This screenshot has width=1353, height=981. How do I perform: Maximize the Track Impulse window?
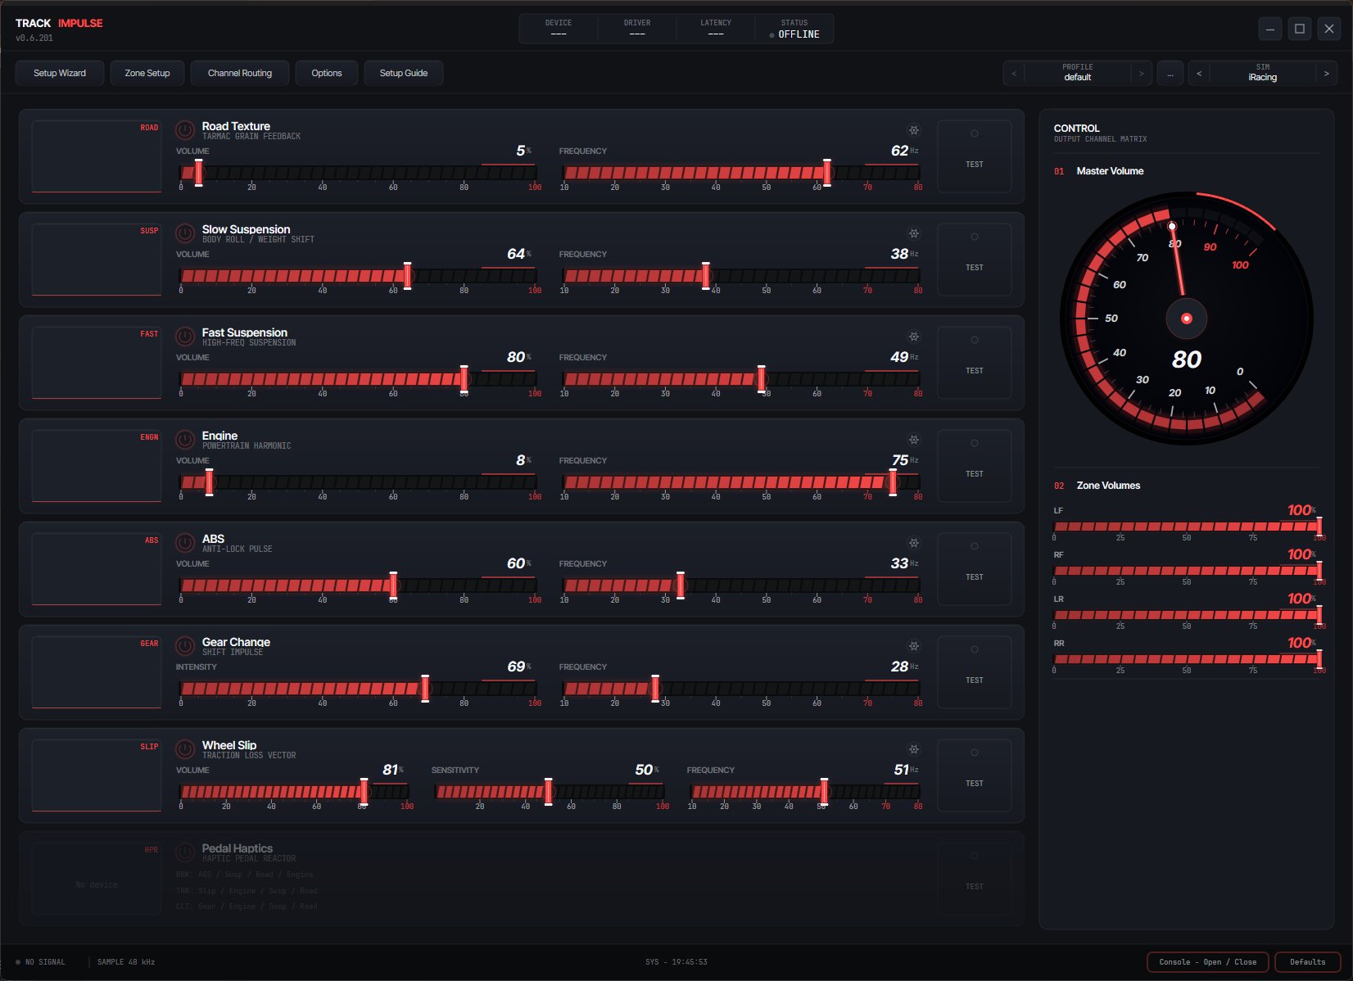[x=1300, y=29]
